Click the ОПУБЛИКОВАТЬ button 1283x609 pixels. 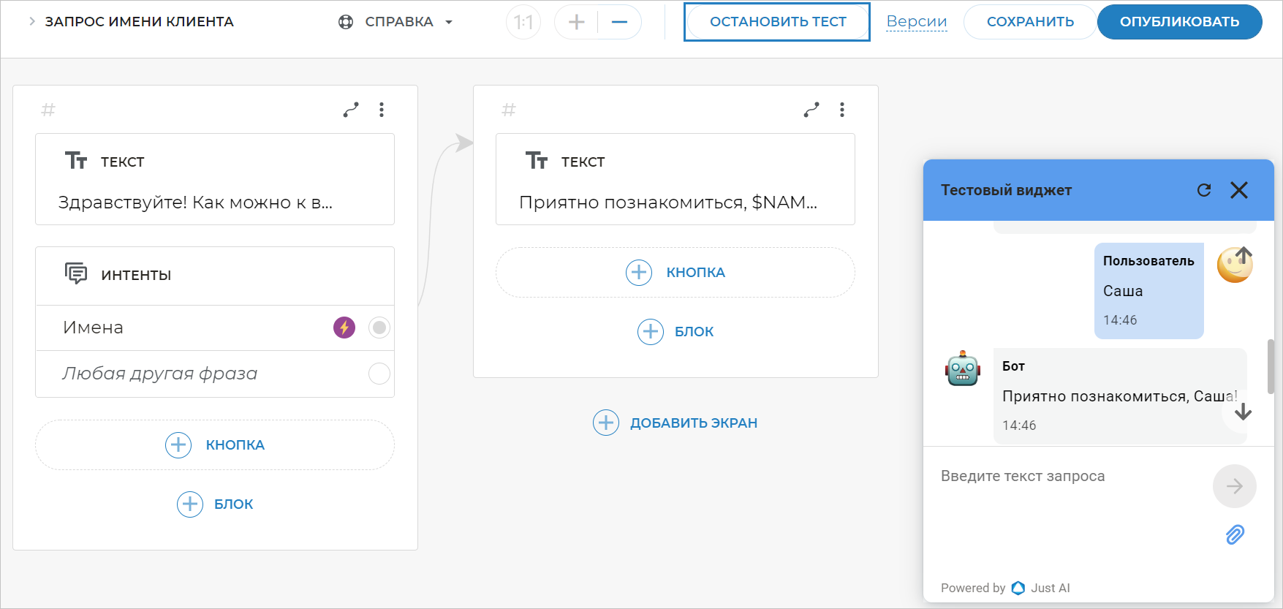(x=1178, y=22)
